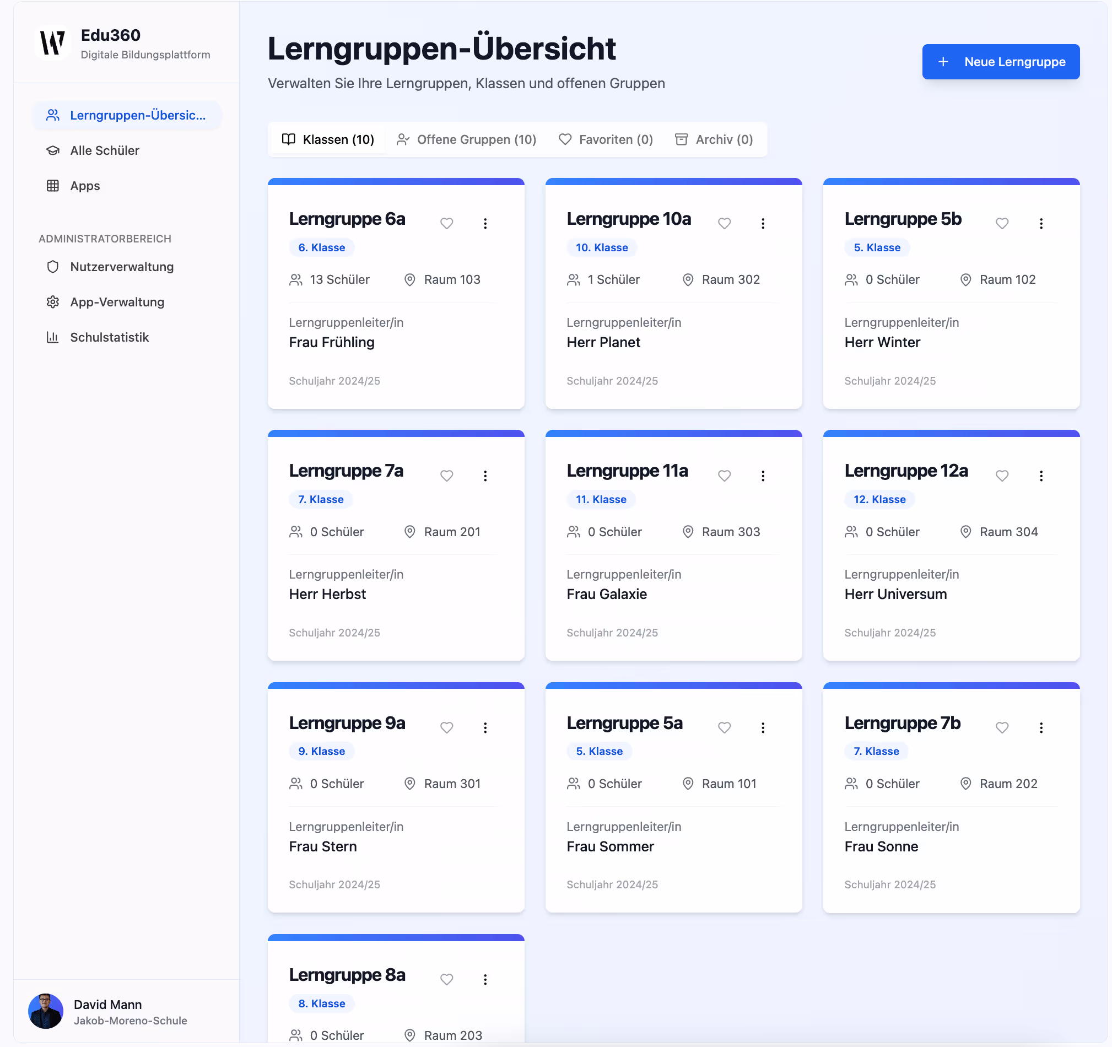Open Nutzerverwaltung shield item
The height and width of the screenshot is (1047, 1112).
point(121,267)
